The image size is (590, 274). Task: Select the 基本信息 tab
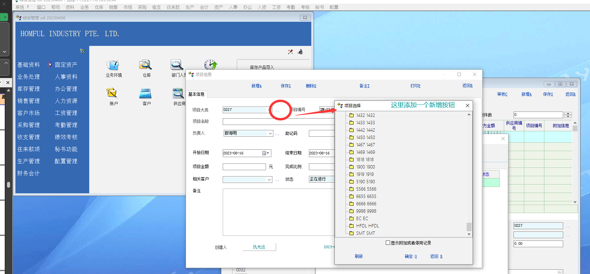pyautogui.click(x=197, y=94)
